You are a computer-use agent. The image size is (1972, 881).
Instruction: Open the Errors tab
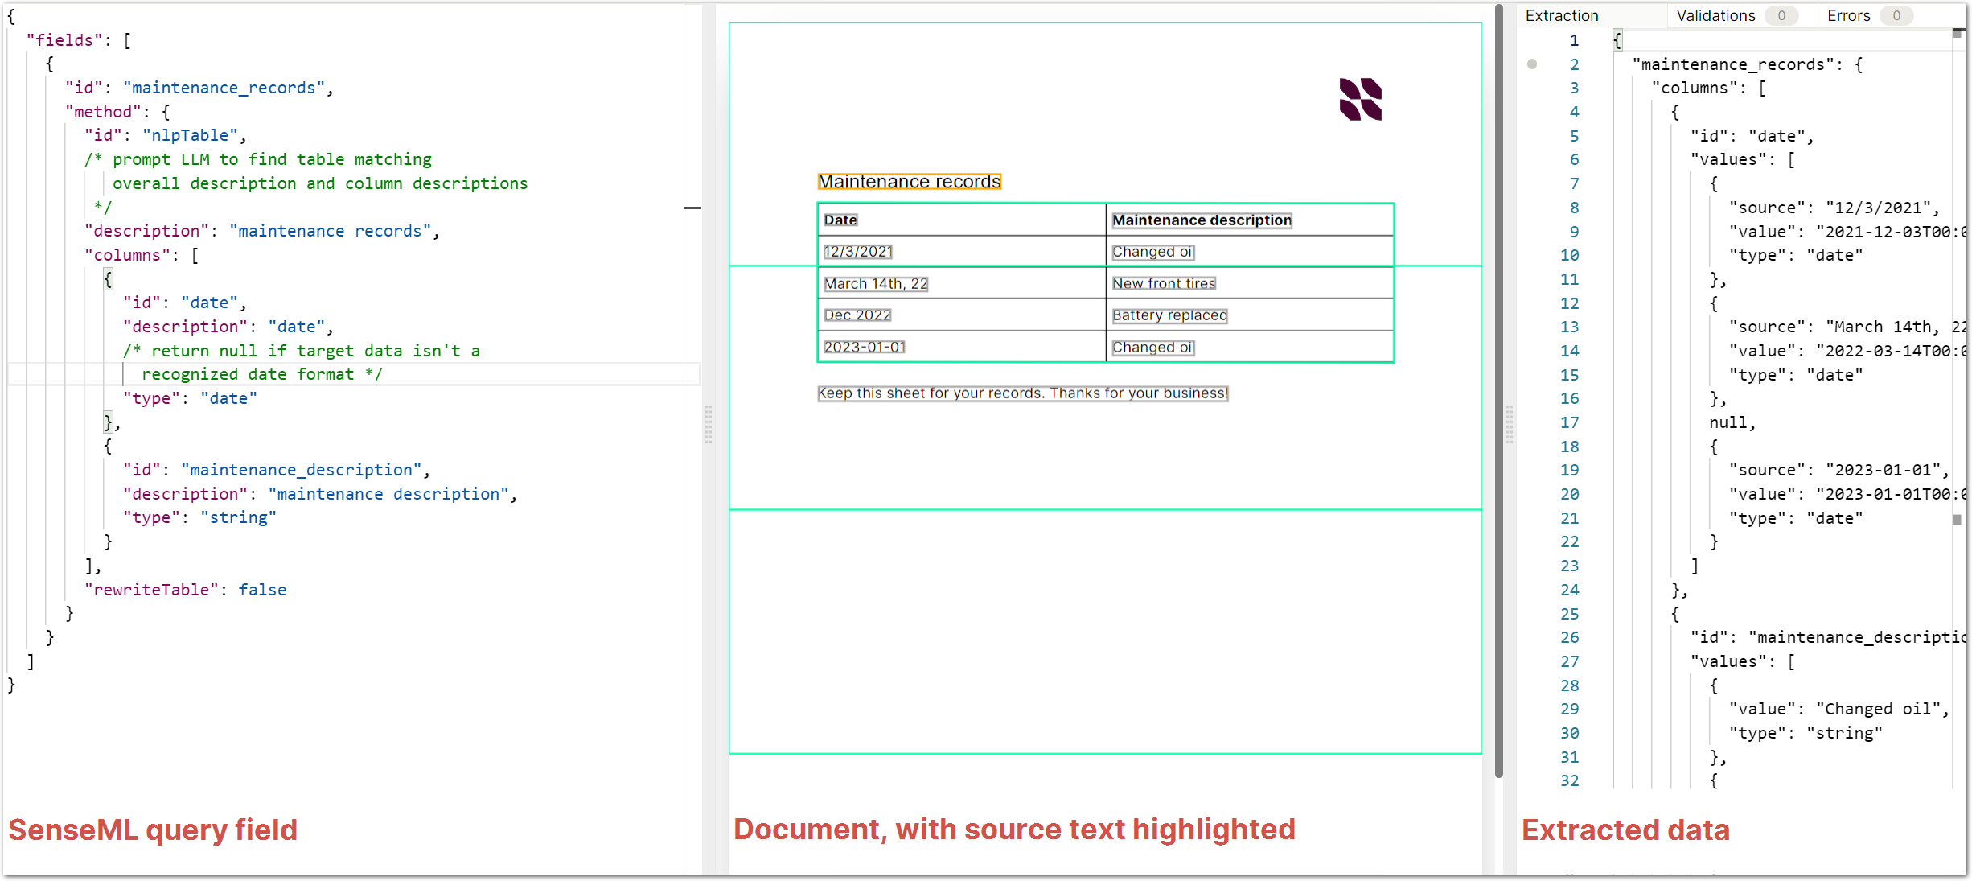tap(1848, 15)
